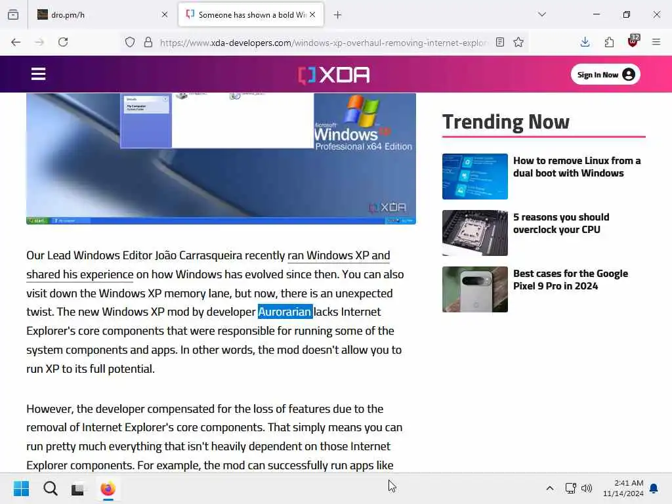Open '5 reasons you should overclock your CPU'
The image size is (672, 504).
pyautogui.click(x=561, y=223)
